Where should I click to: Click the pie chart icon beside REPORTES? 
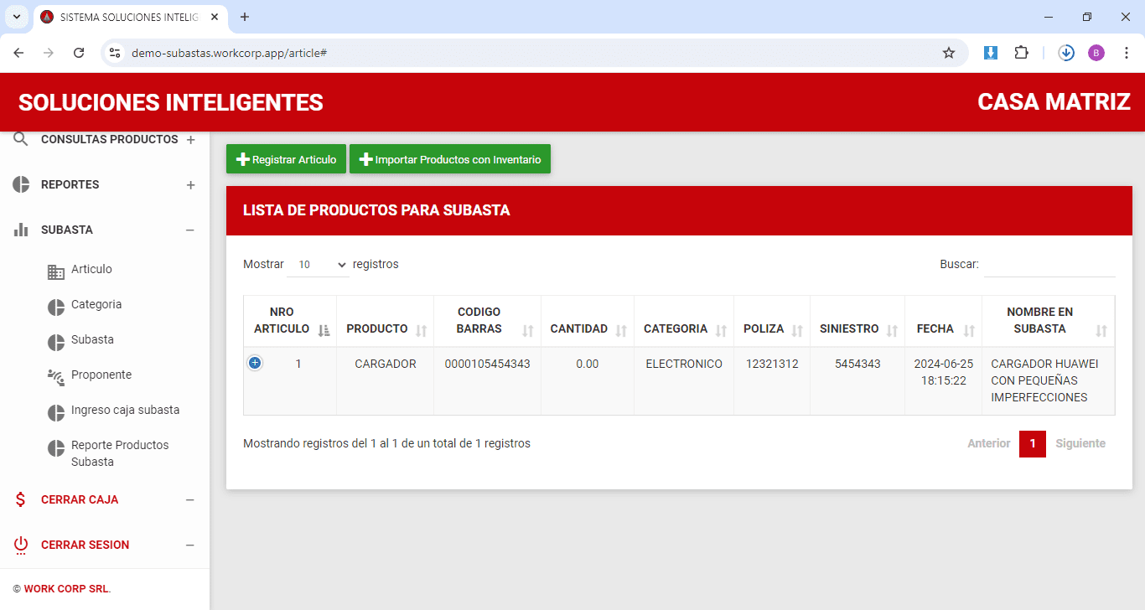click(x=21, y=184)
